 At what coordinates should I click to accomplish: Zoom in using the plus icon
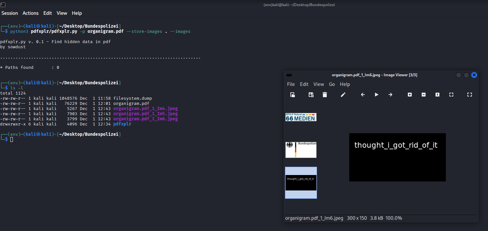click(409, 95)
